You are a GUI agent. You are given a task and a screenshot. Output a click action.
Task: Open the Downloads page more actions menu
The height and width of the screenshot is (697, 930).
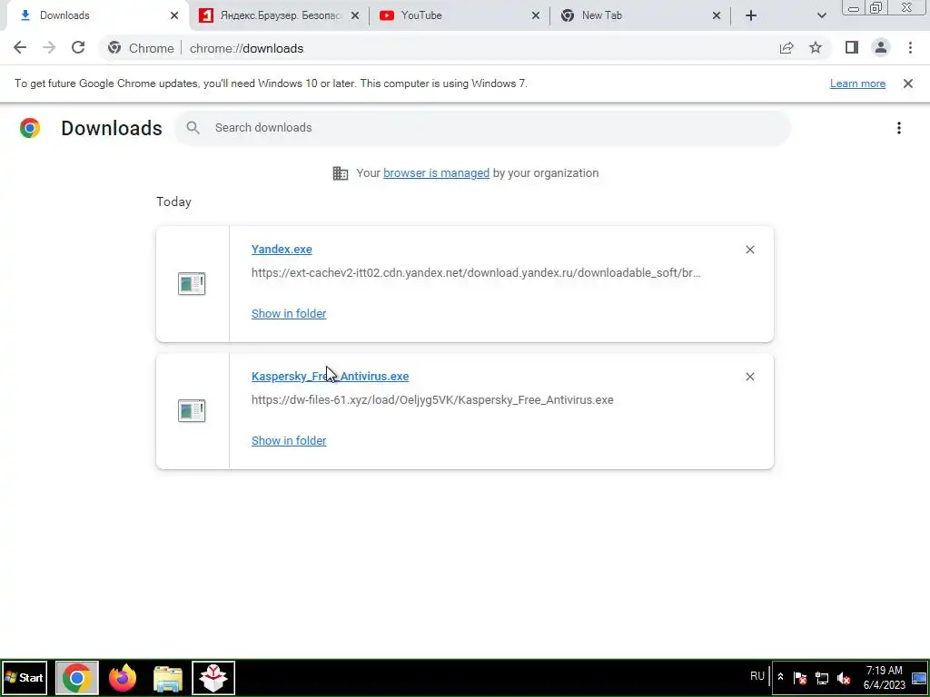[899, 128]
